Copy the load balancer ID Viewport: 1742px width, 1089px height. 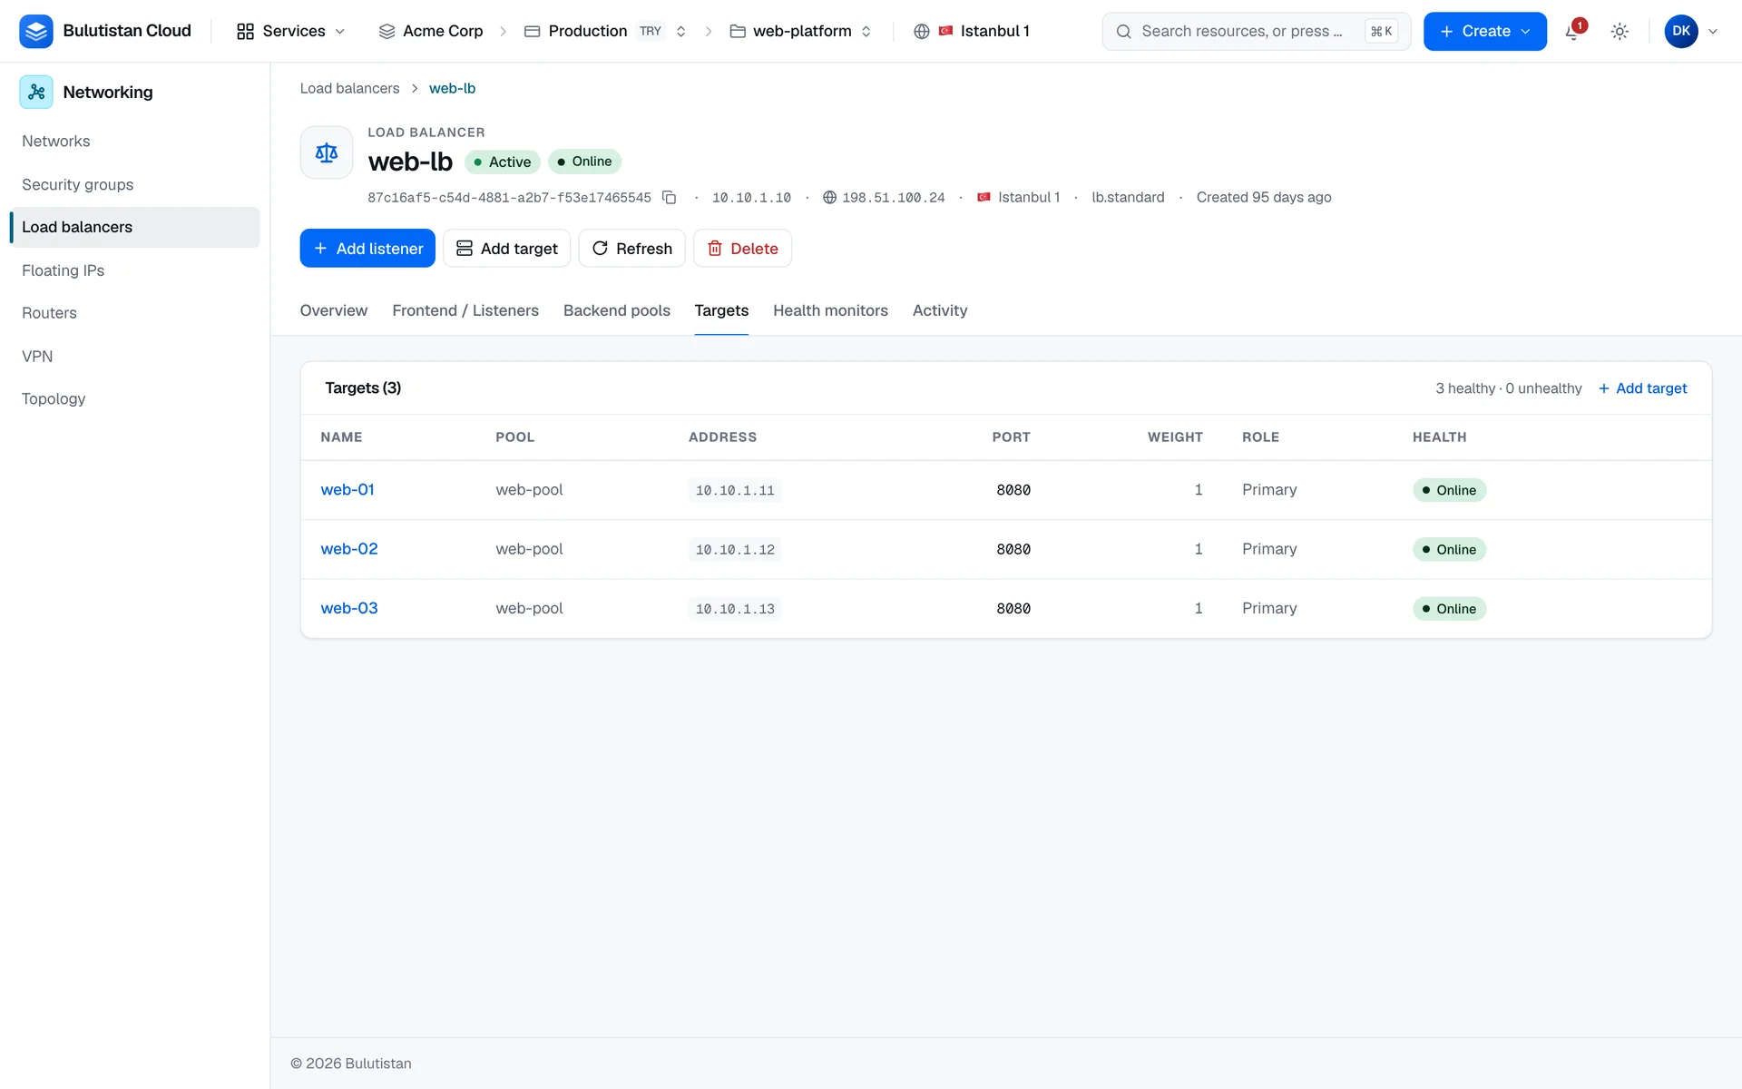tap(670, 197)
